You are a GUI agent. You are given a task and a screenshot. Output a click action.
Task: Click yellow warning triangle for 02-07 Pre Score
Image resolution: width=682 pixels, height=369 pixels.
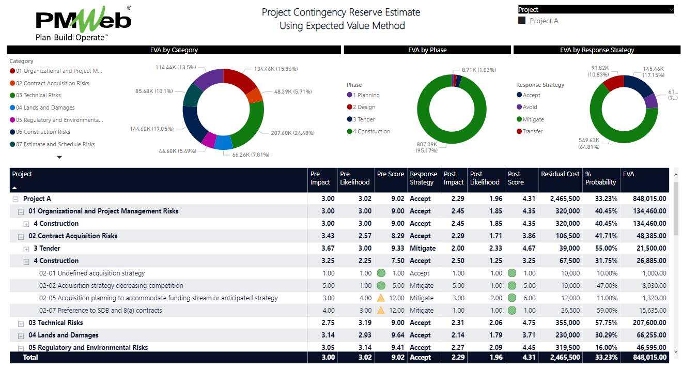[381, 310]
